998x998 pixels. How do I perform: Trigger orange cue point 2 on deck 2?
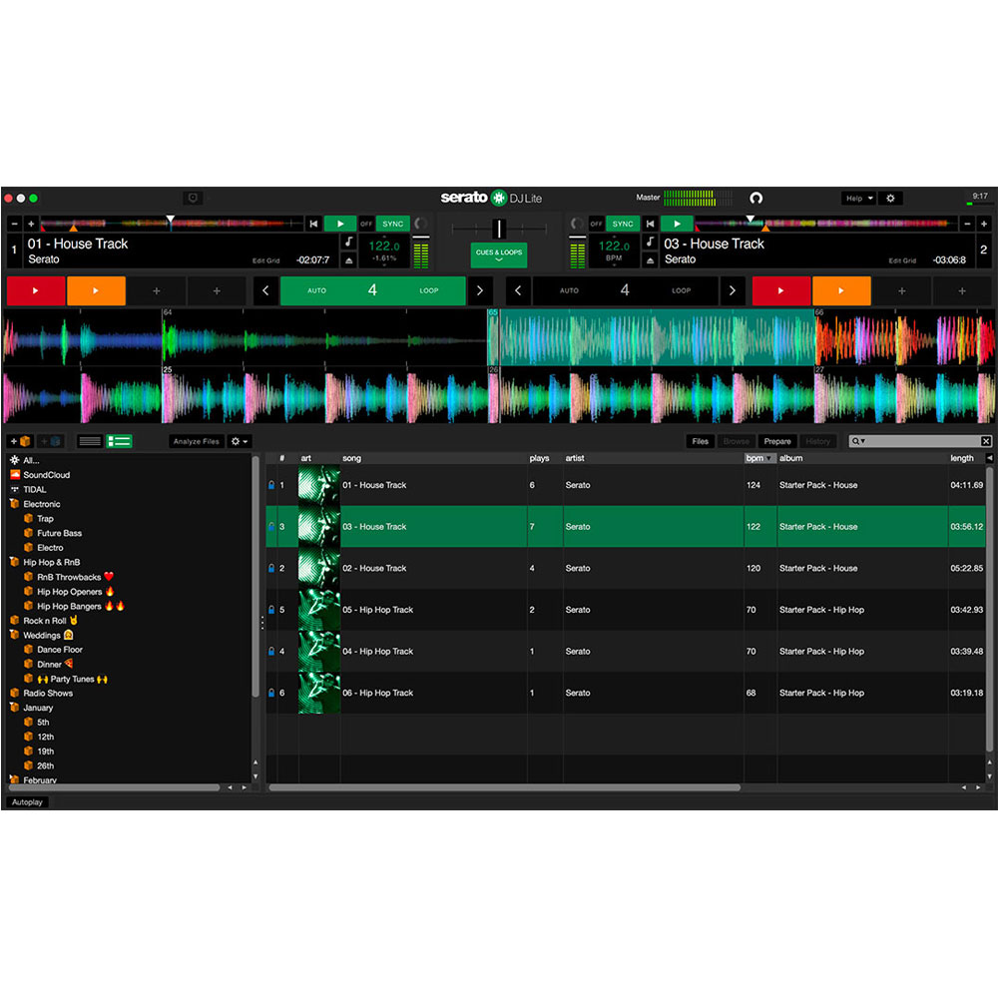(x=841, y=290)
